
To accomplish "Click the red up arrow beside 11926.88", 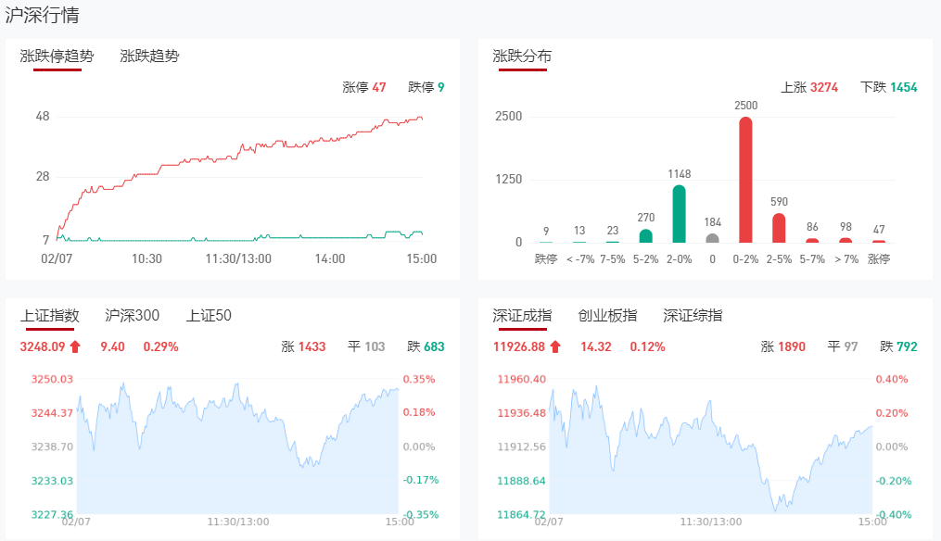I will pos(555,347).
